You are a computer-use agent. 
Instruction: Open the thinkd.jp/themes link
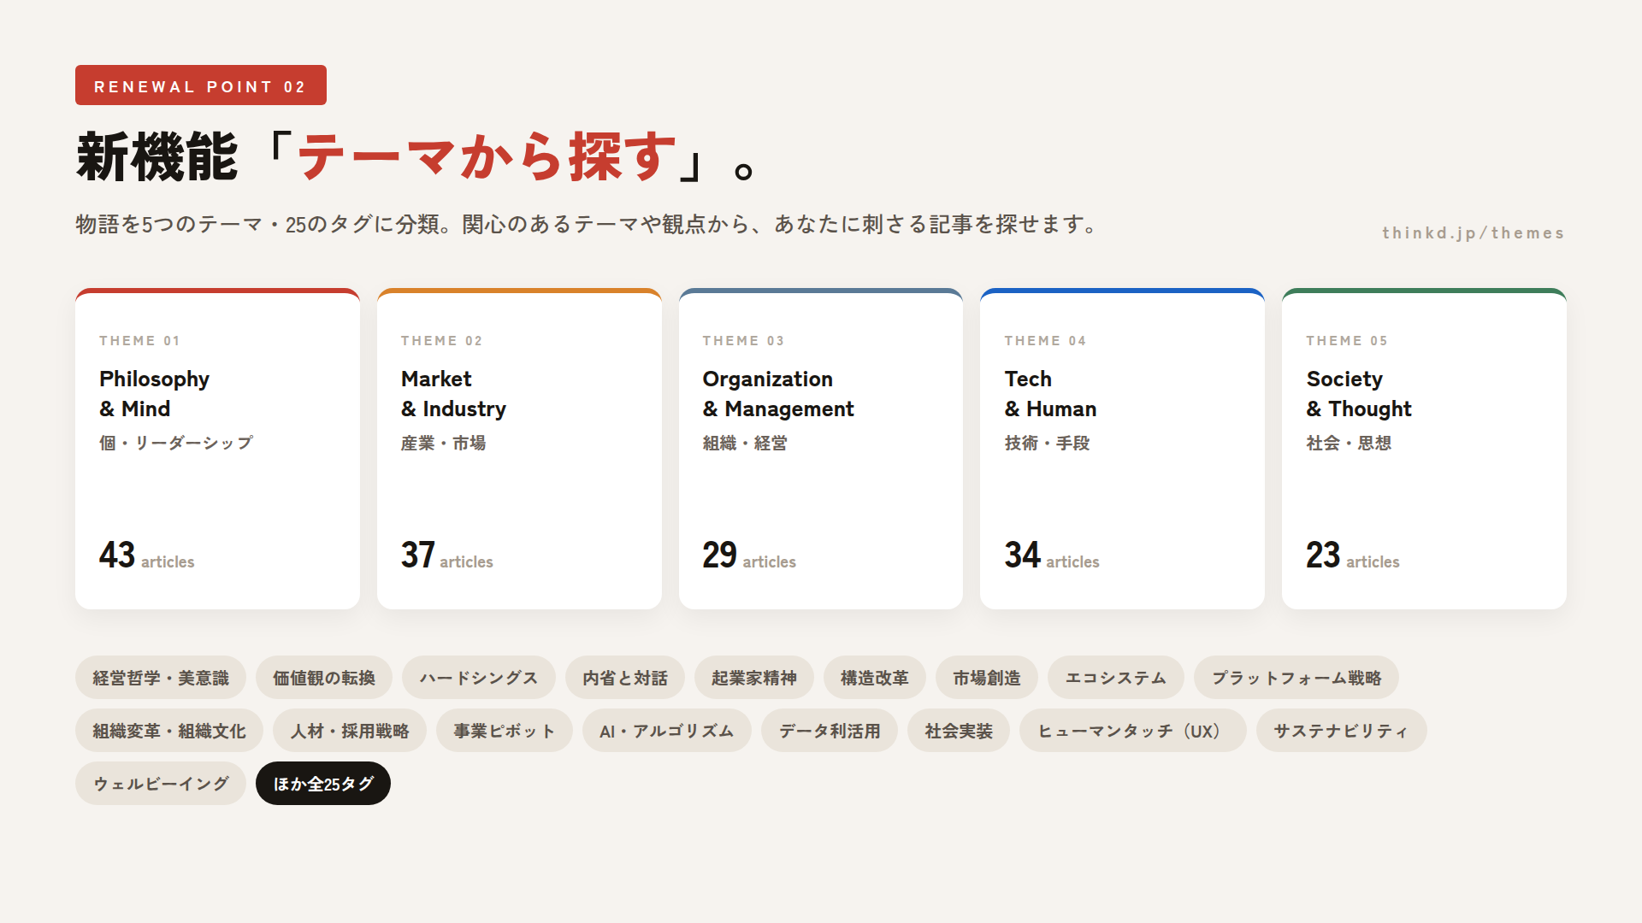pyautogui.click(x=1473, y=233)
